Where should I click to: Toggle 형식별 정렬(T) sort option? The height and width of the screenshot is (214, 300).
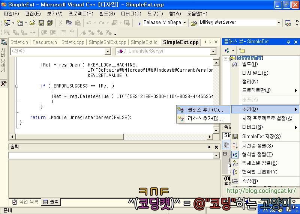coord(265,154)
